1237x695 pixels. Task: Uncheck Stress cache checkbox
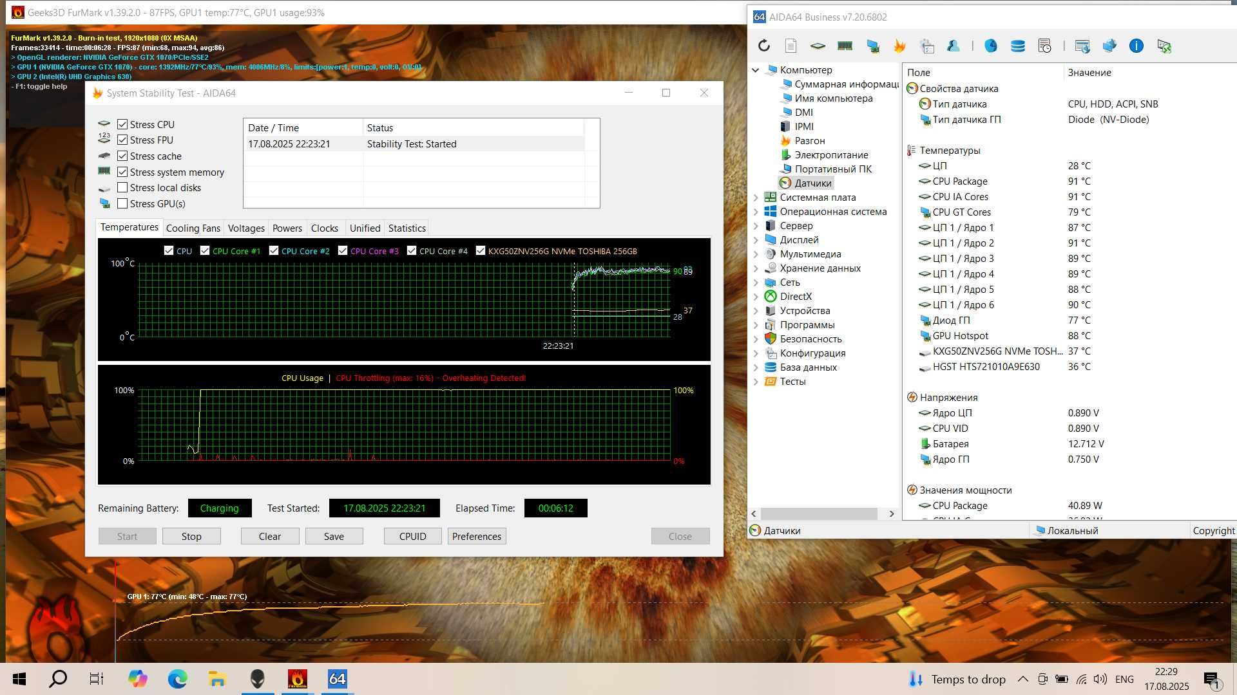[x=122, y=156]
